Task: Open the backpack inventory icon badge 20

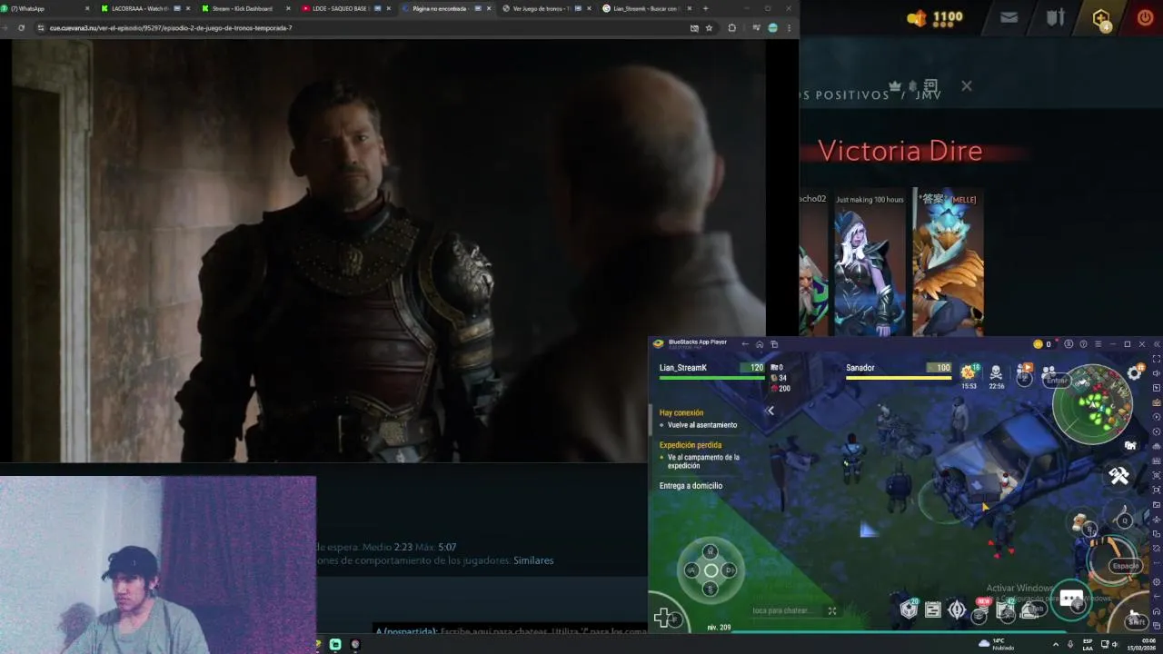Action: (909, 609)
